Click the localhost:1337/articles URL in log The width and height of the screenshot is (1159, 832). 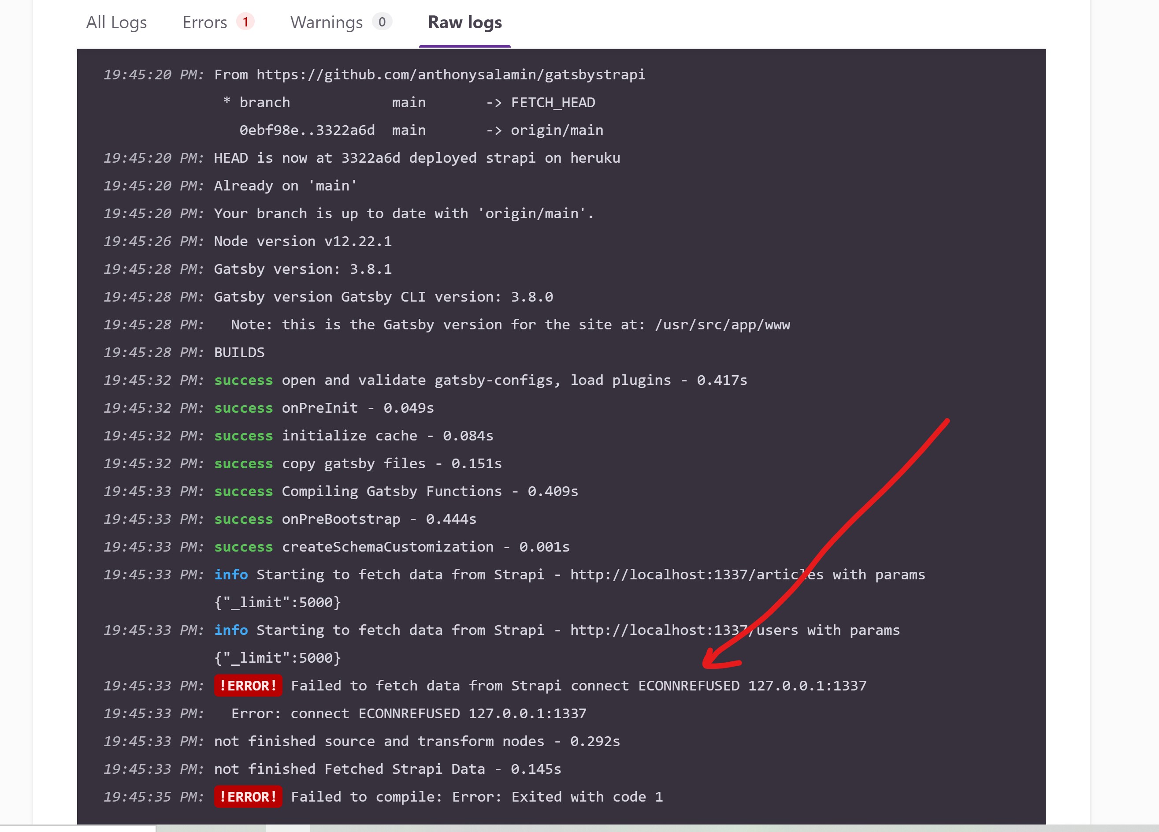click(x=697, y=575)
